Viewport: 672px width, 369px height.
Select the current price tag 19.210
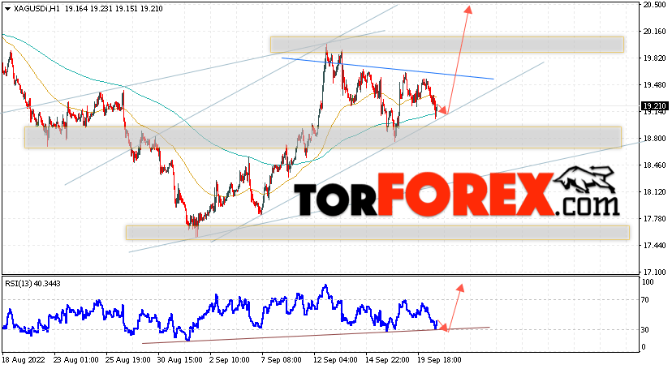[x=654, y=105]
